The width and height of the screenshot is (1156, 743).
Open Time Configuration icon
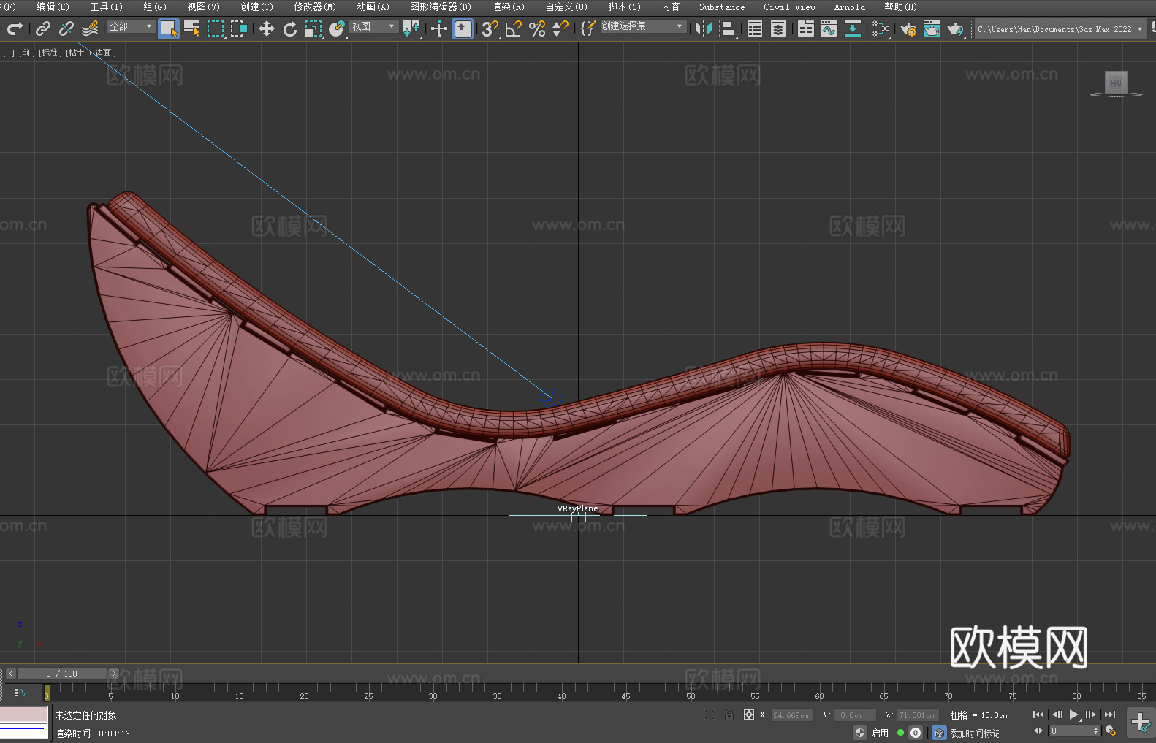tap(1111, 731)
